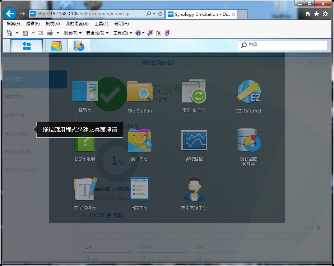This screenshot has width=334, height=266.
Task: Open DSM Help (DSM 說明) book icon
Action: [85, 141]
